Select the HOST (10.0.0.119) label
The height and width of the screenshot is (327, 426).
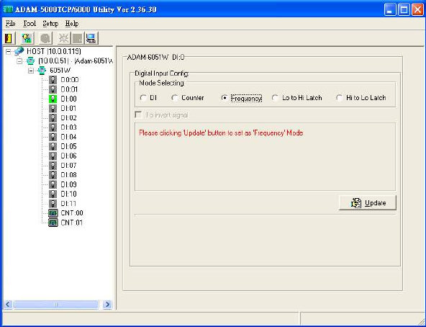(x=54, y=51)
